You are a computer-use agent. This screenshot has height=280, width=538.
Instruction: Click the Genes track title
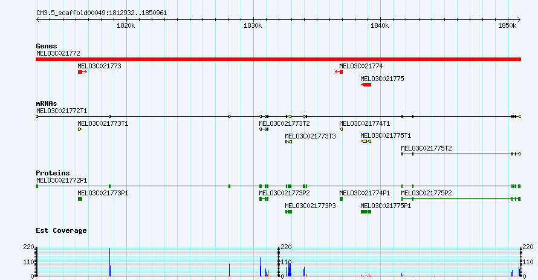click(x=47, y=46)
